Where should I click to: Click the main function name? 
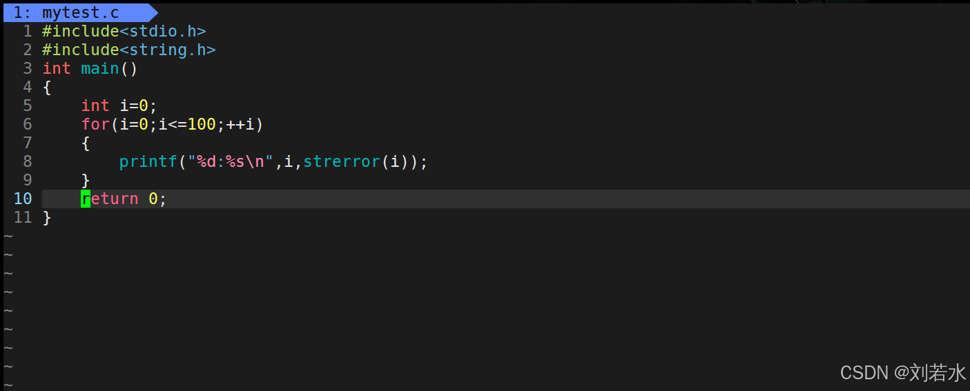100,68
